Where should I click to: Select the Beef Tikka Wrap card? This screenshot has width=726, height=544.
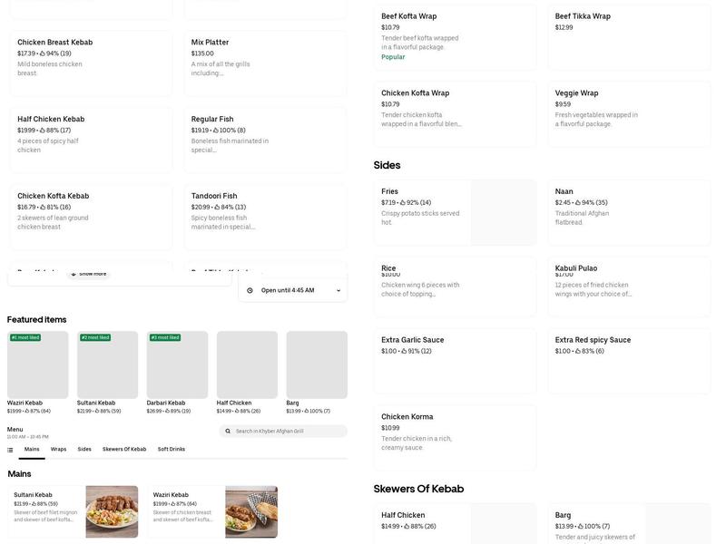pos(629,37)
